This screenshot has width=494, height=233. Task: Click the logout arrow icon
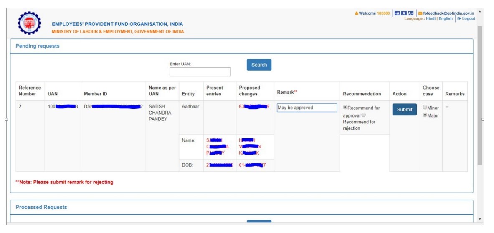(459, 19)
